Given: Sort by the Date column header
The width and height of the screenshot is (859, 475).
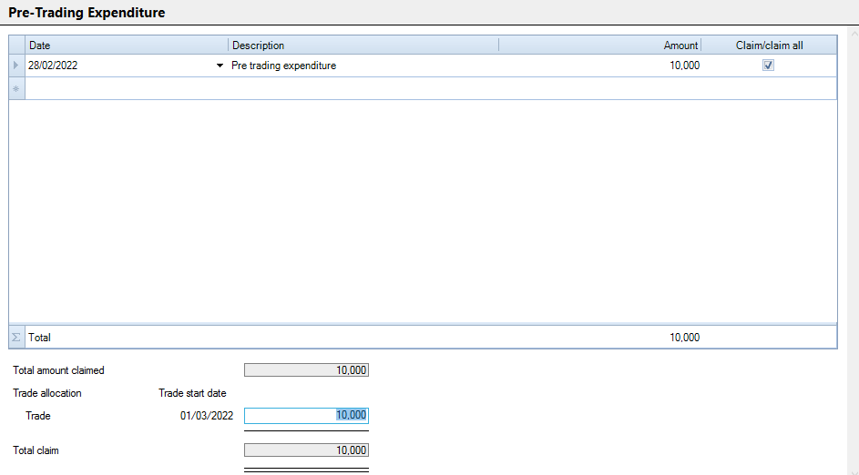Looking at the screenshot, I should [127, 45].
